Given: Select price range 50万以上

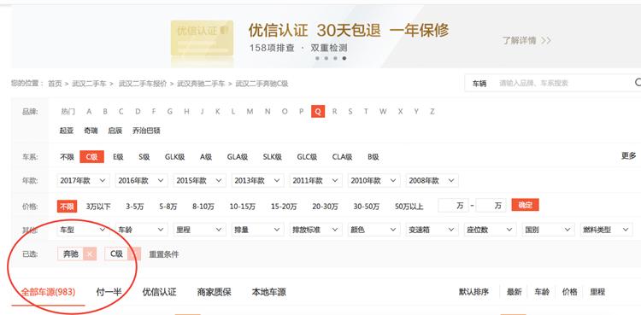Looking at the screenshot, I should tap(409, 207).
